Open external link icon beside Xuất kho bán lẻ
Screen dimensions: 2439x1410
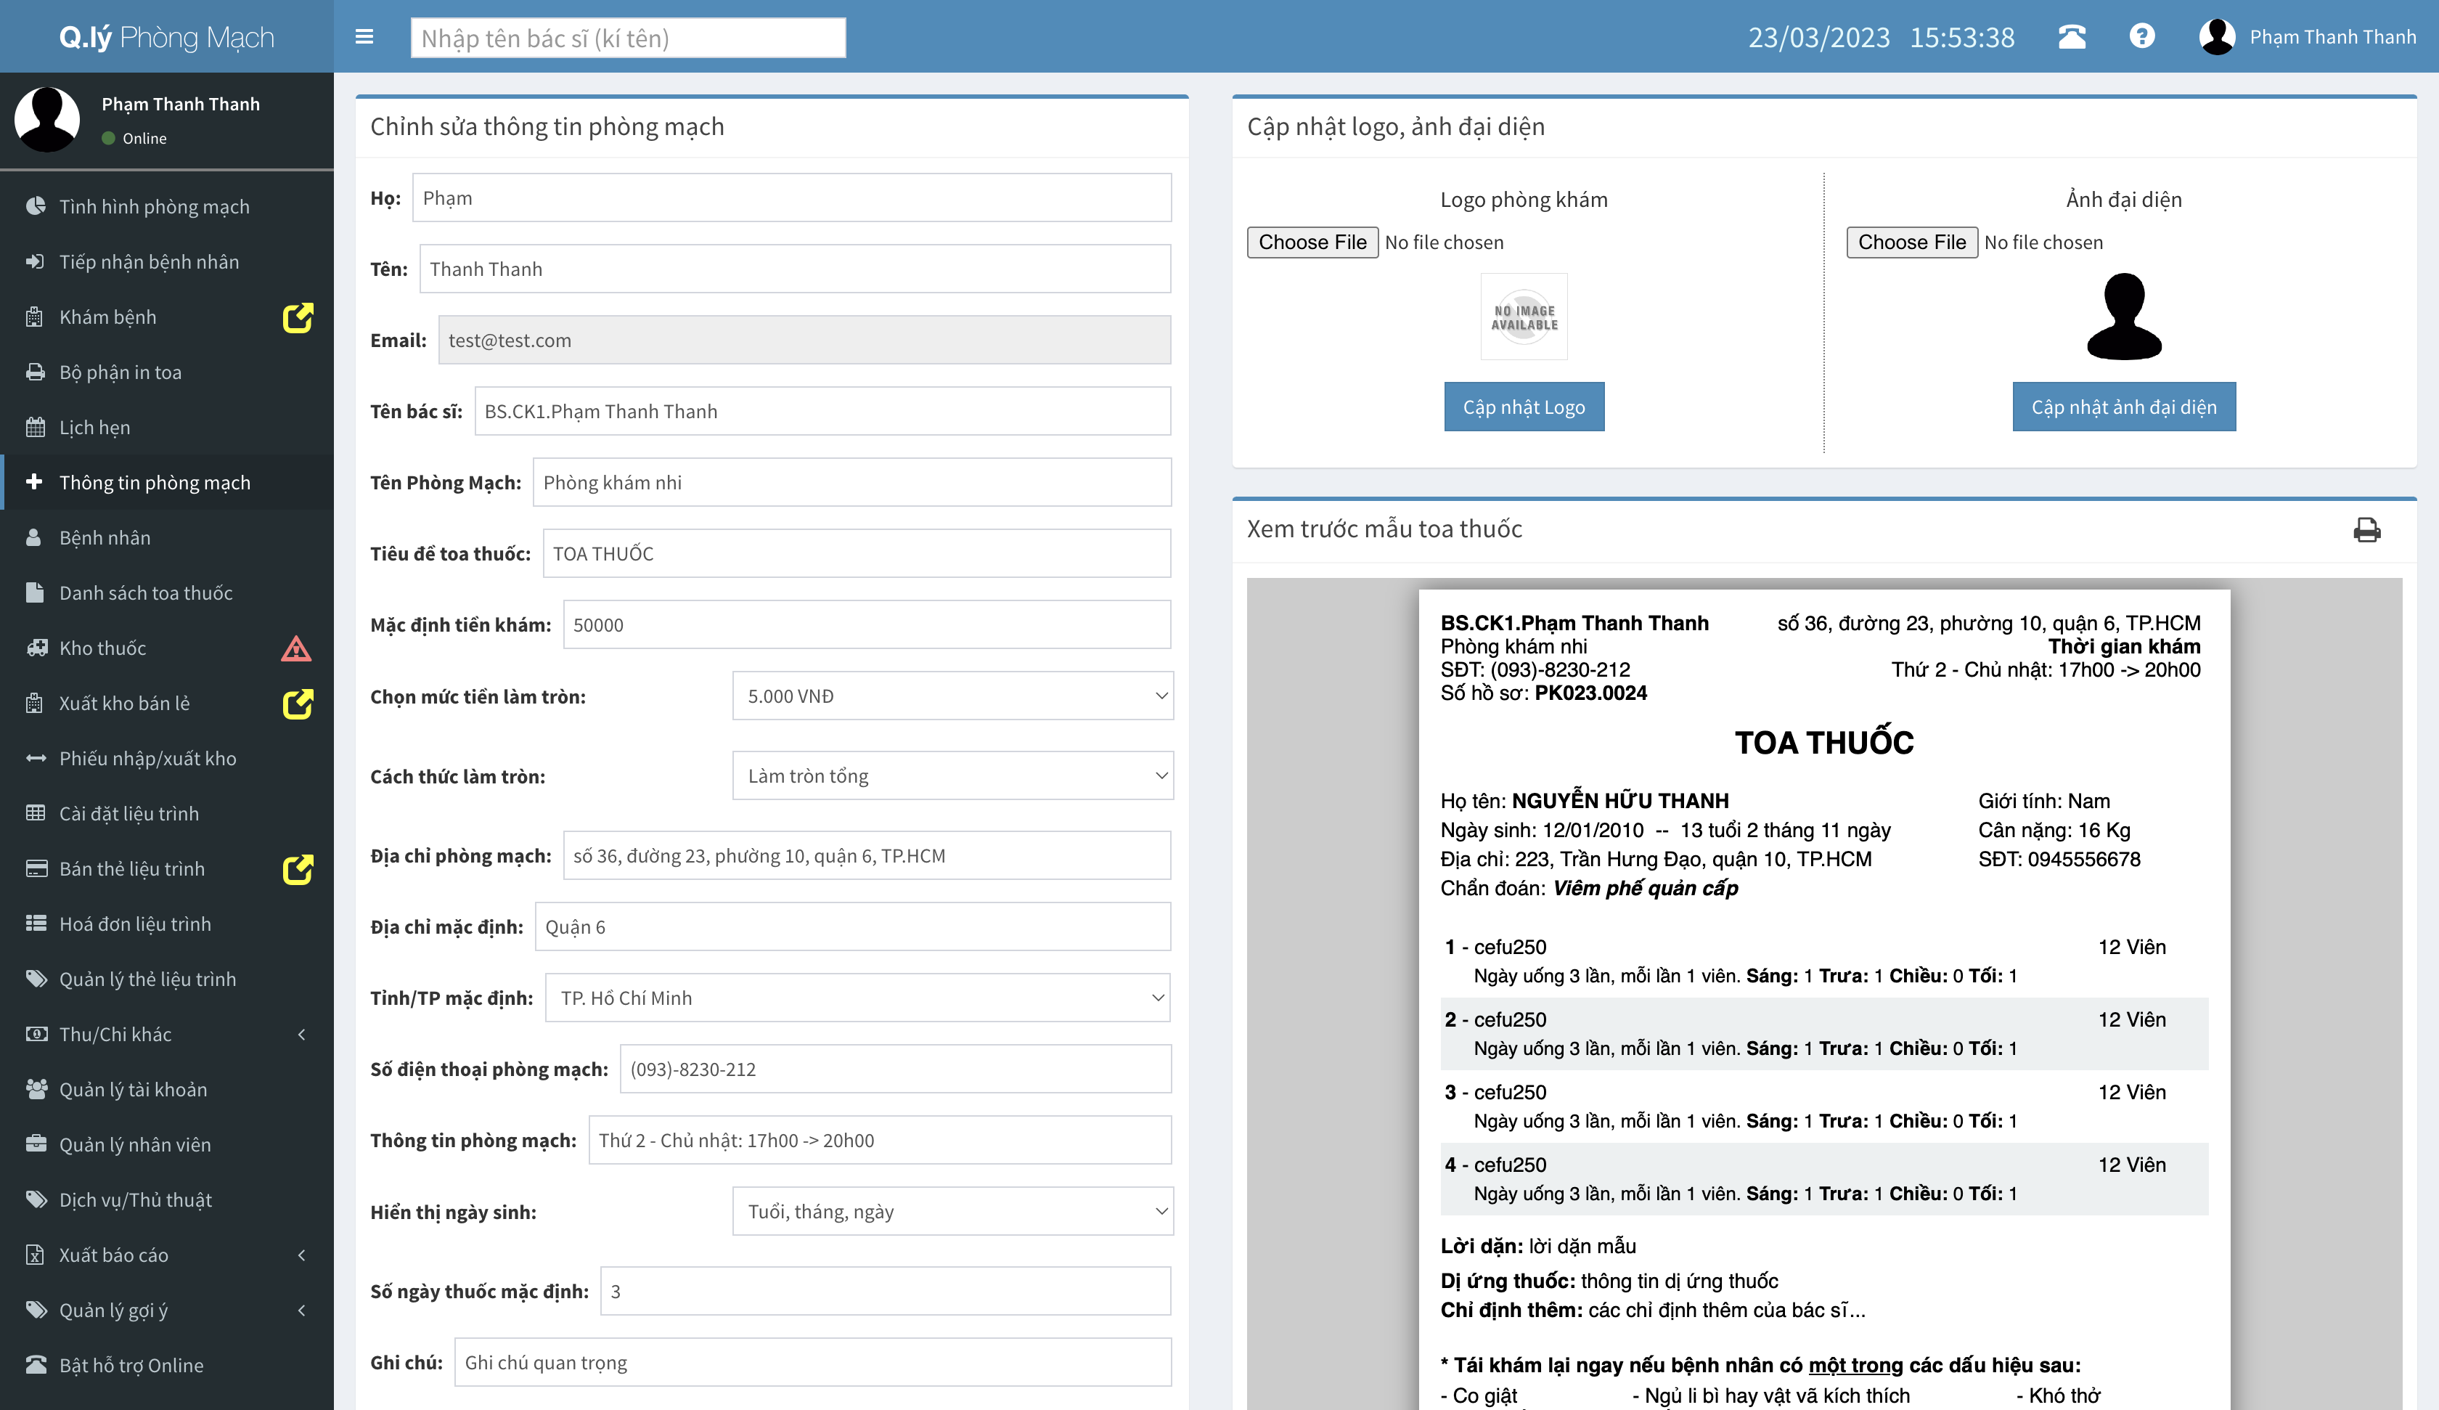coord(297,704)
